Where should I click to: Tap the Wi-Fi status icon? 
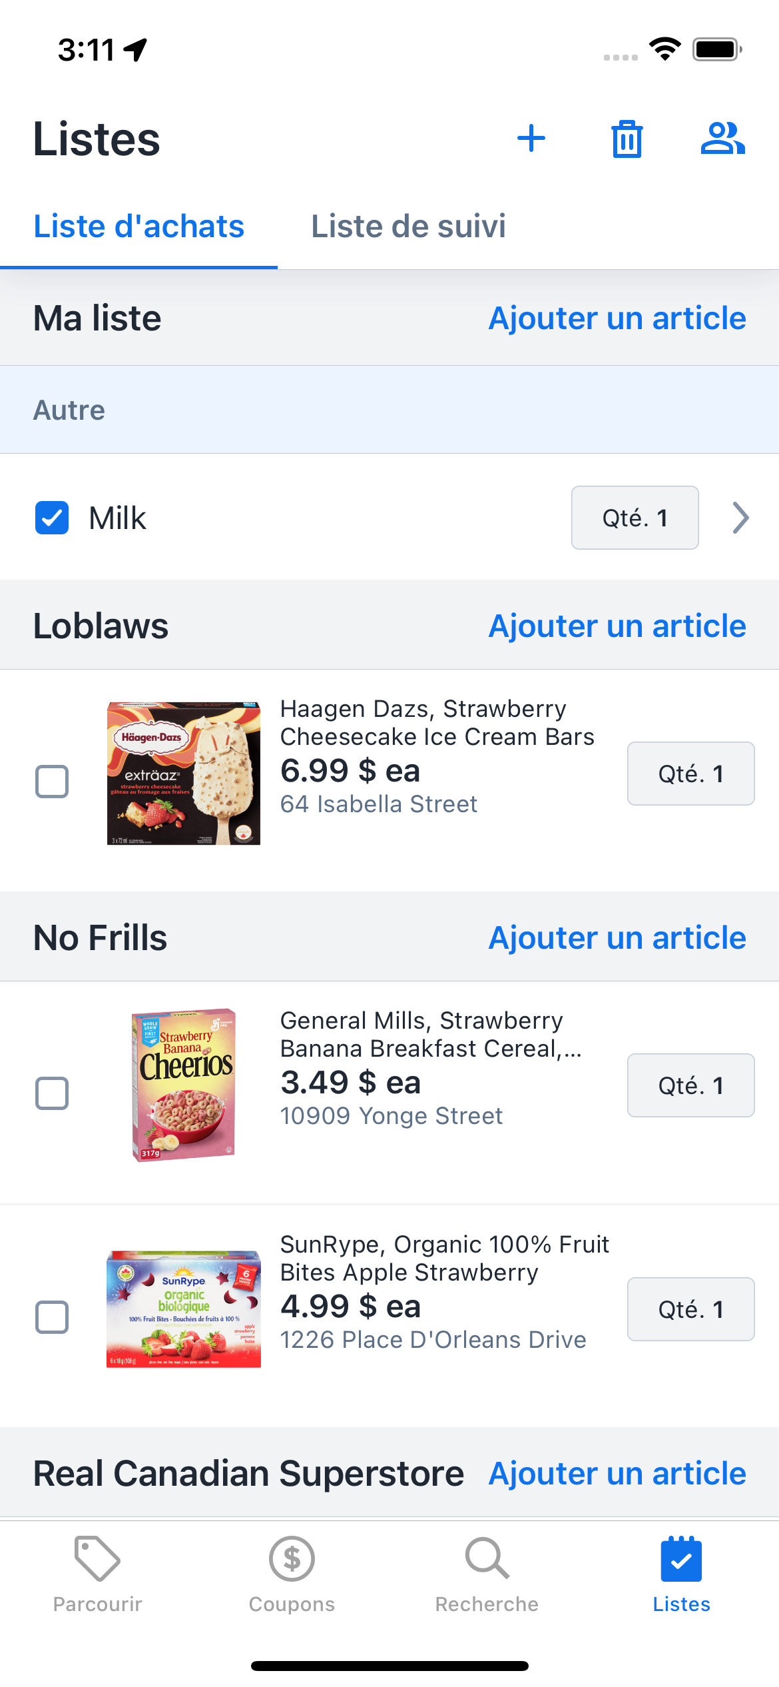tap(664, 49)
